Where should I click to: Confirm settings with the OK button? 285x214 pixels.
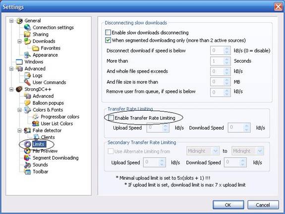click(x=228, y=205)
